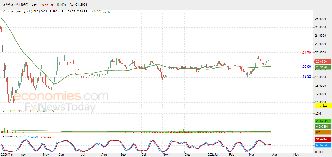332x157 pixels.
Task: Click the blue 20.00 horizontal level line
Action: point(156,69)
